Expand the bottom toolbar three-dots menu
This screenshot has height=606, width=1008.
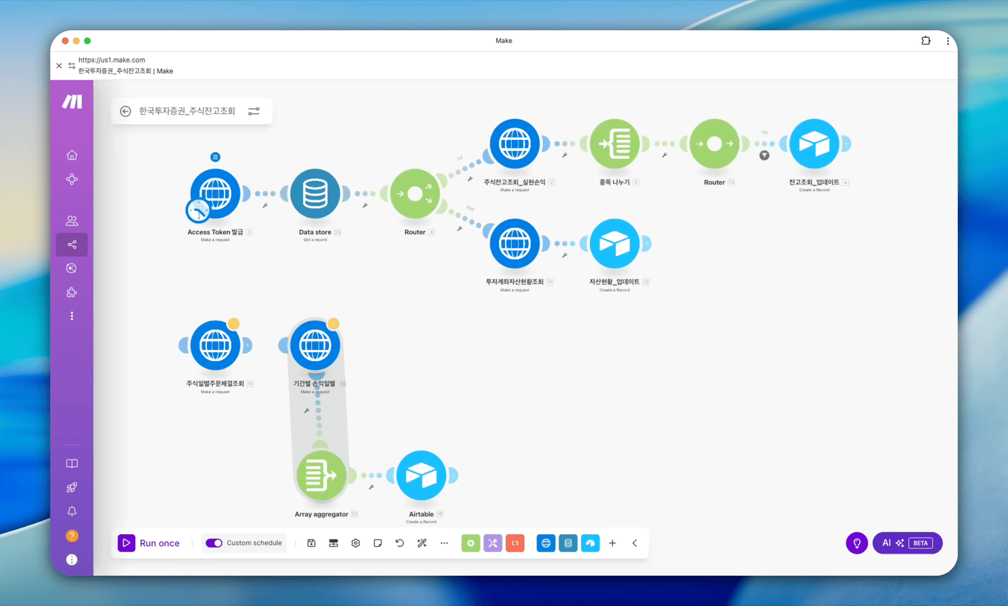pyautogui.click(x=444, y=543)
